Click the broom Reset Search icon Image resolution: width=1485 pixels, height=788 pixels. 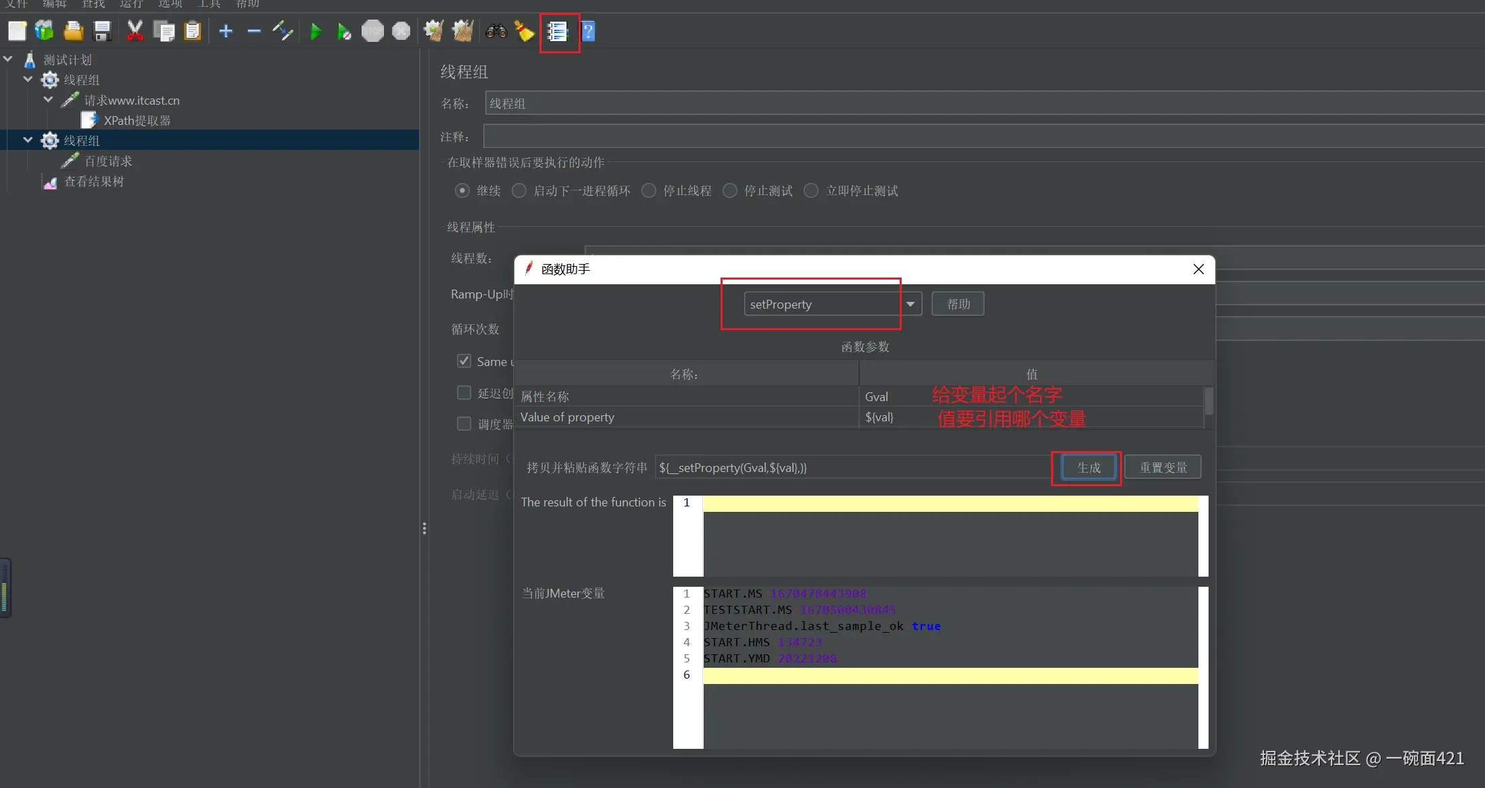525,31
